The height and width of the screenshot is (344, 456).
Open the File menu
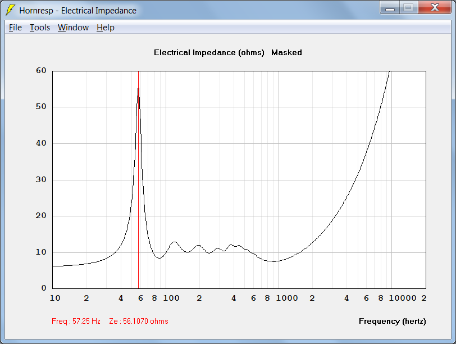tap(15, 28)
